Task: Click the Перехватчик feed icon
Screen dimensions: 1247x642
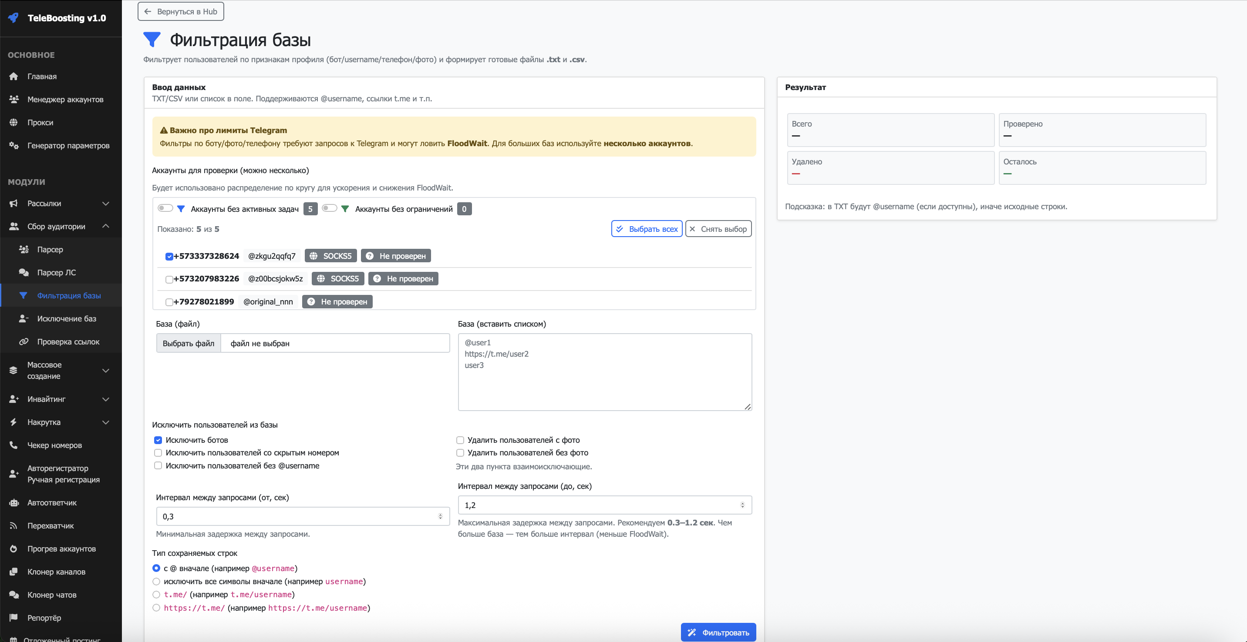Action: click(13, 526)
